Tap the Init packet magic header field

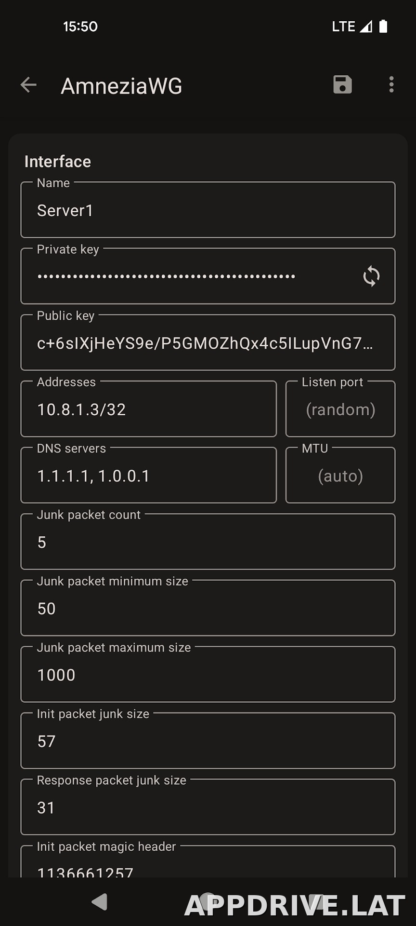pyautogui.click(x=208, y=862)
